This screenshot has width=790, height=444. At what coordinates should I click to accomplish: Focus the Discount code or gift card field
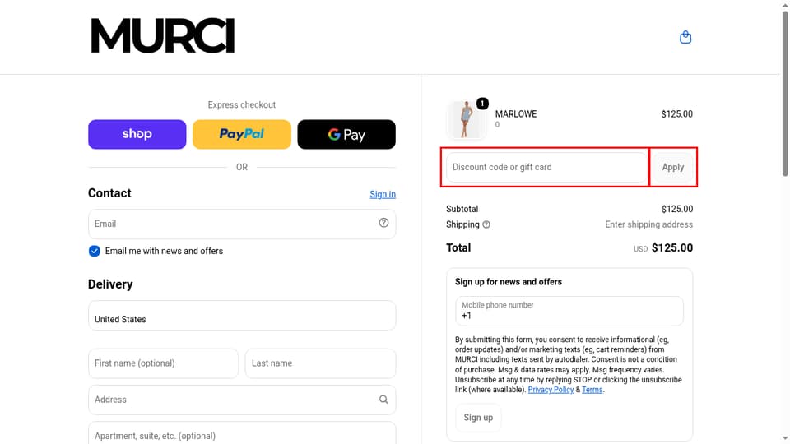coord(546,167)
